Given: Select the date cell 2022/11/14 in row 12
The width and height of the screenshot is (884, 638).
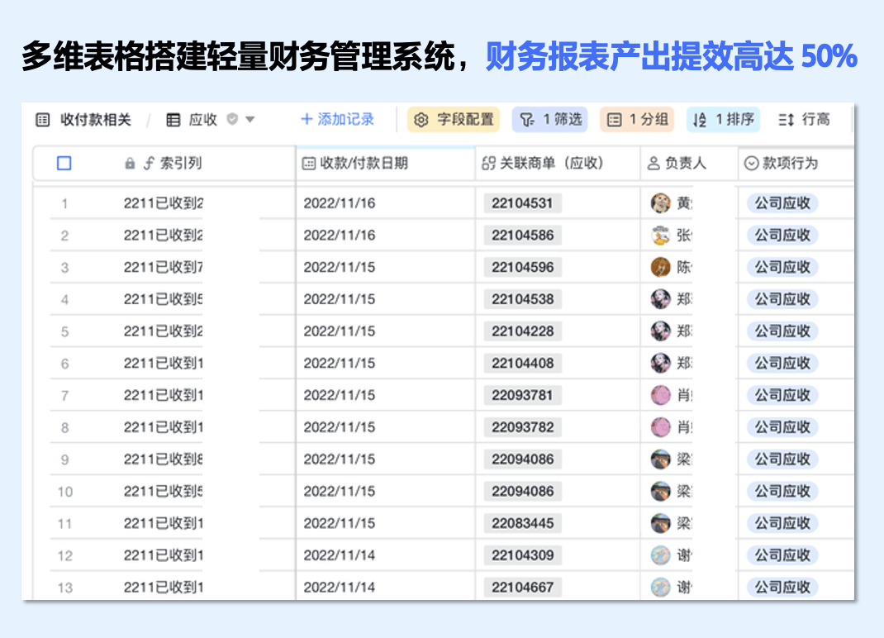Looking at the screenshot, I should pos(340,555).
